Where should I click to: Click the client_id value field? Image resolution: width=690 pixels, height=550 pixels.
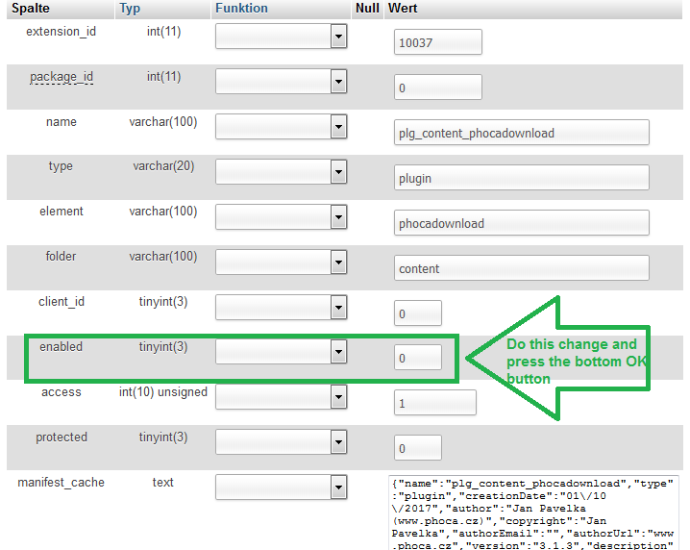click(418, 313)
